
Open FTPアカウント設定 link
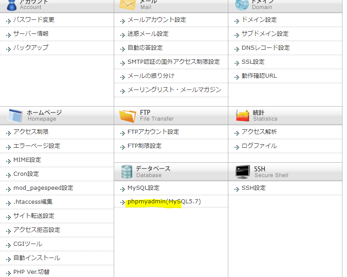tap(153, 132)
